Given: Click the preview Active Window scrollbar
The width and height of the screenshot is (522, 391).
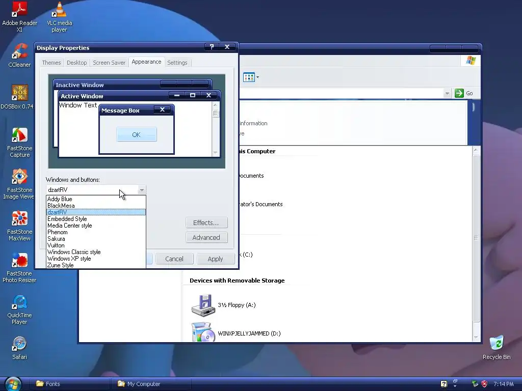Looking at the screenshot, I should tap(216, 129).
